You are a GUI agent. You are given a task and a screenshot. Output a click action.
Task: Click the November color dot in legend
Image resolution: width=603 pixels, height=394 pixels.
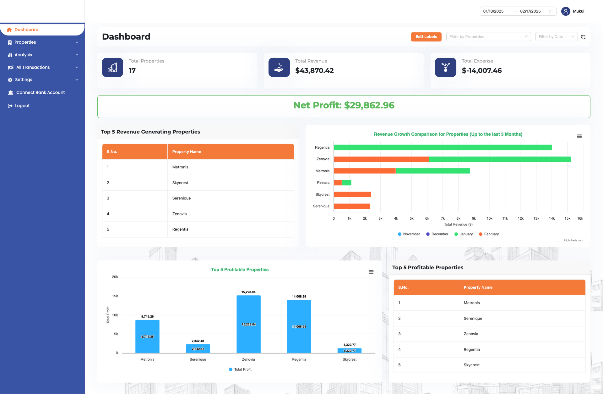(399, 234)
